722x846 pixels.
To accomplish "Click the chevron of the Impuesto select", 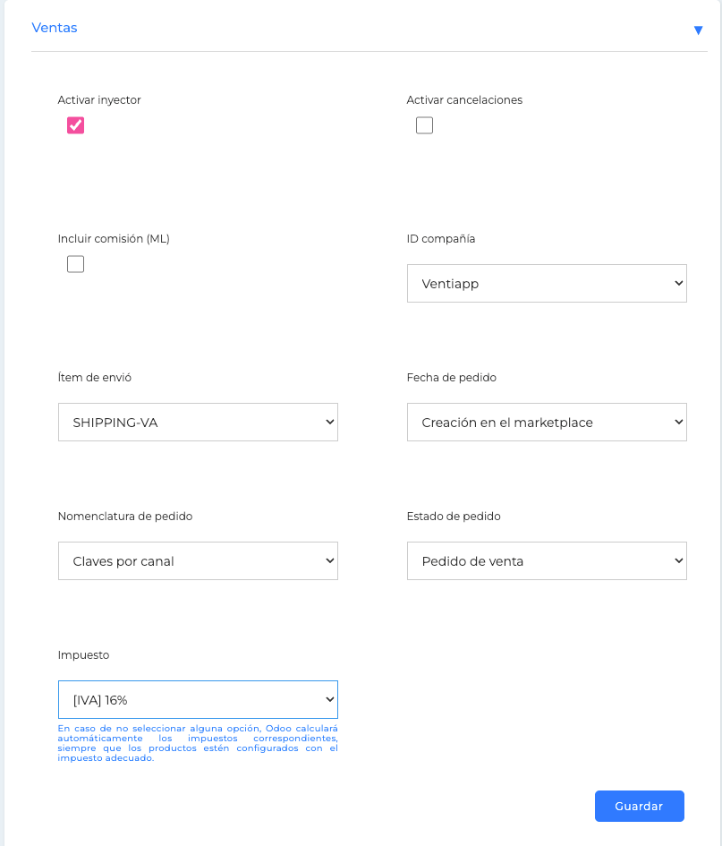I will click(329, 699).
